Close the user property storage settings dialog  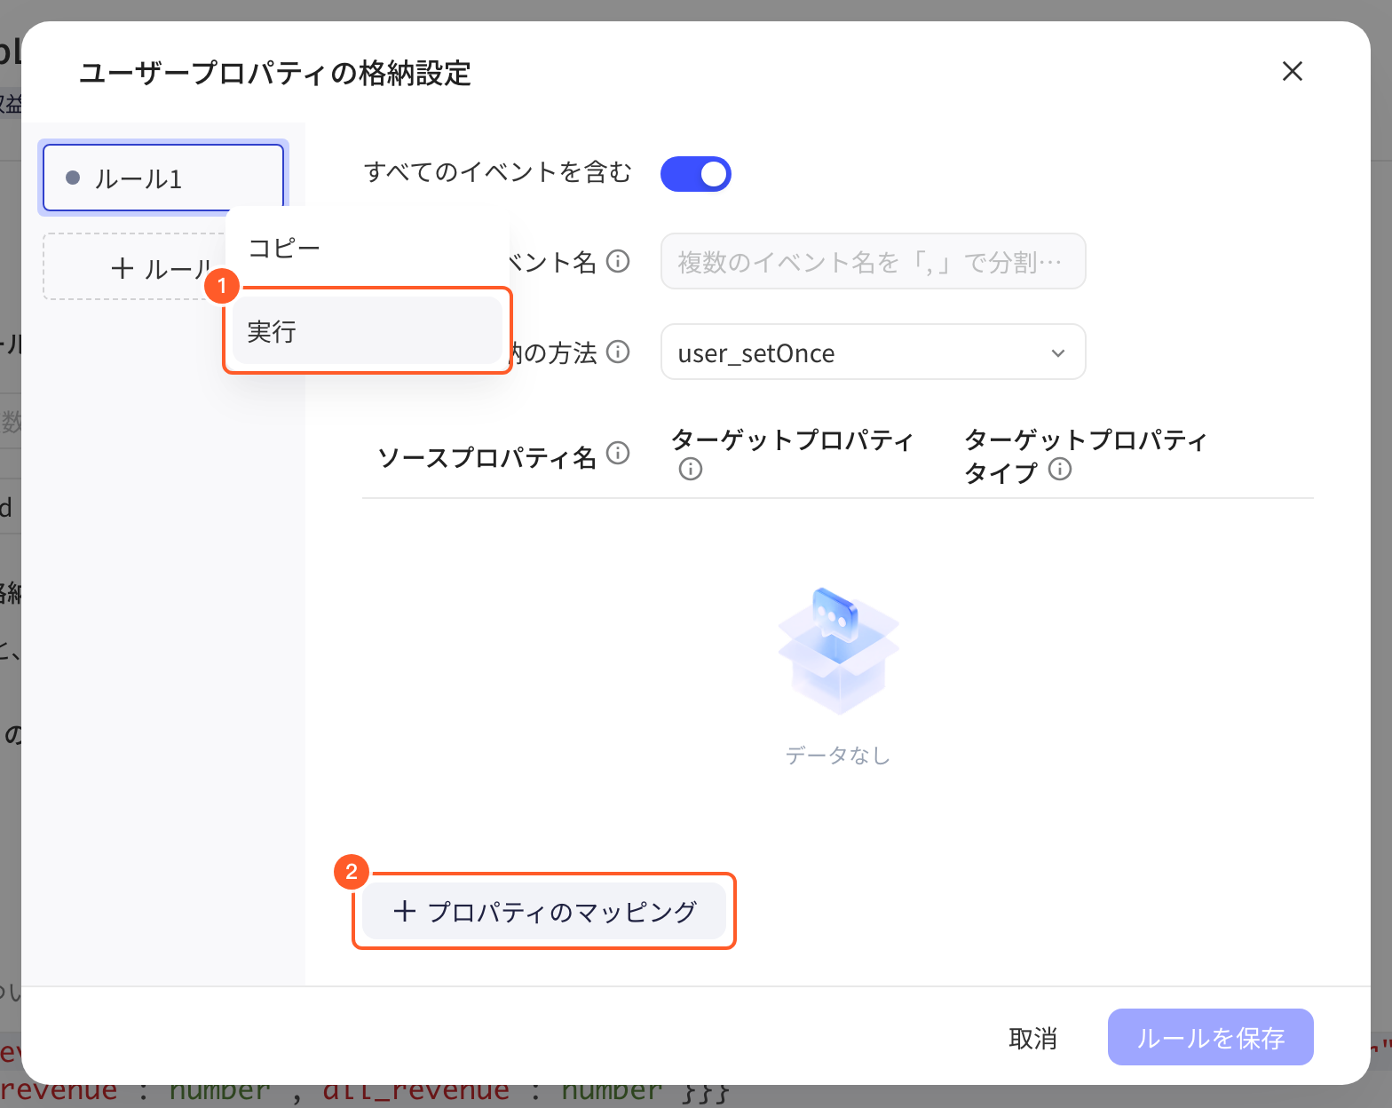click(1293, 71)
